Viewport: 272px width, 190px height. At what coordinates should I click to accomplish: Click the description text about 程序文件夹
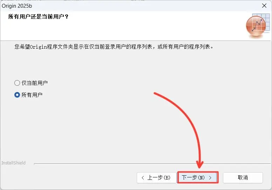coord(114,47)
